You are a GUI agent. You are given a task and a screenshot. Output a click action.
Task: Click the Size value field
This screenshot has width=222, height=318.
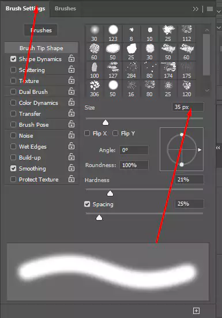[188, 107]
